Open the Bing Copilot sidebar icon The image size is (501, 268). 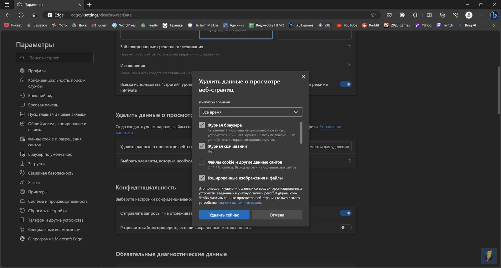494,15
